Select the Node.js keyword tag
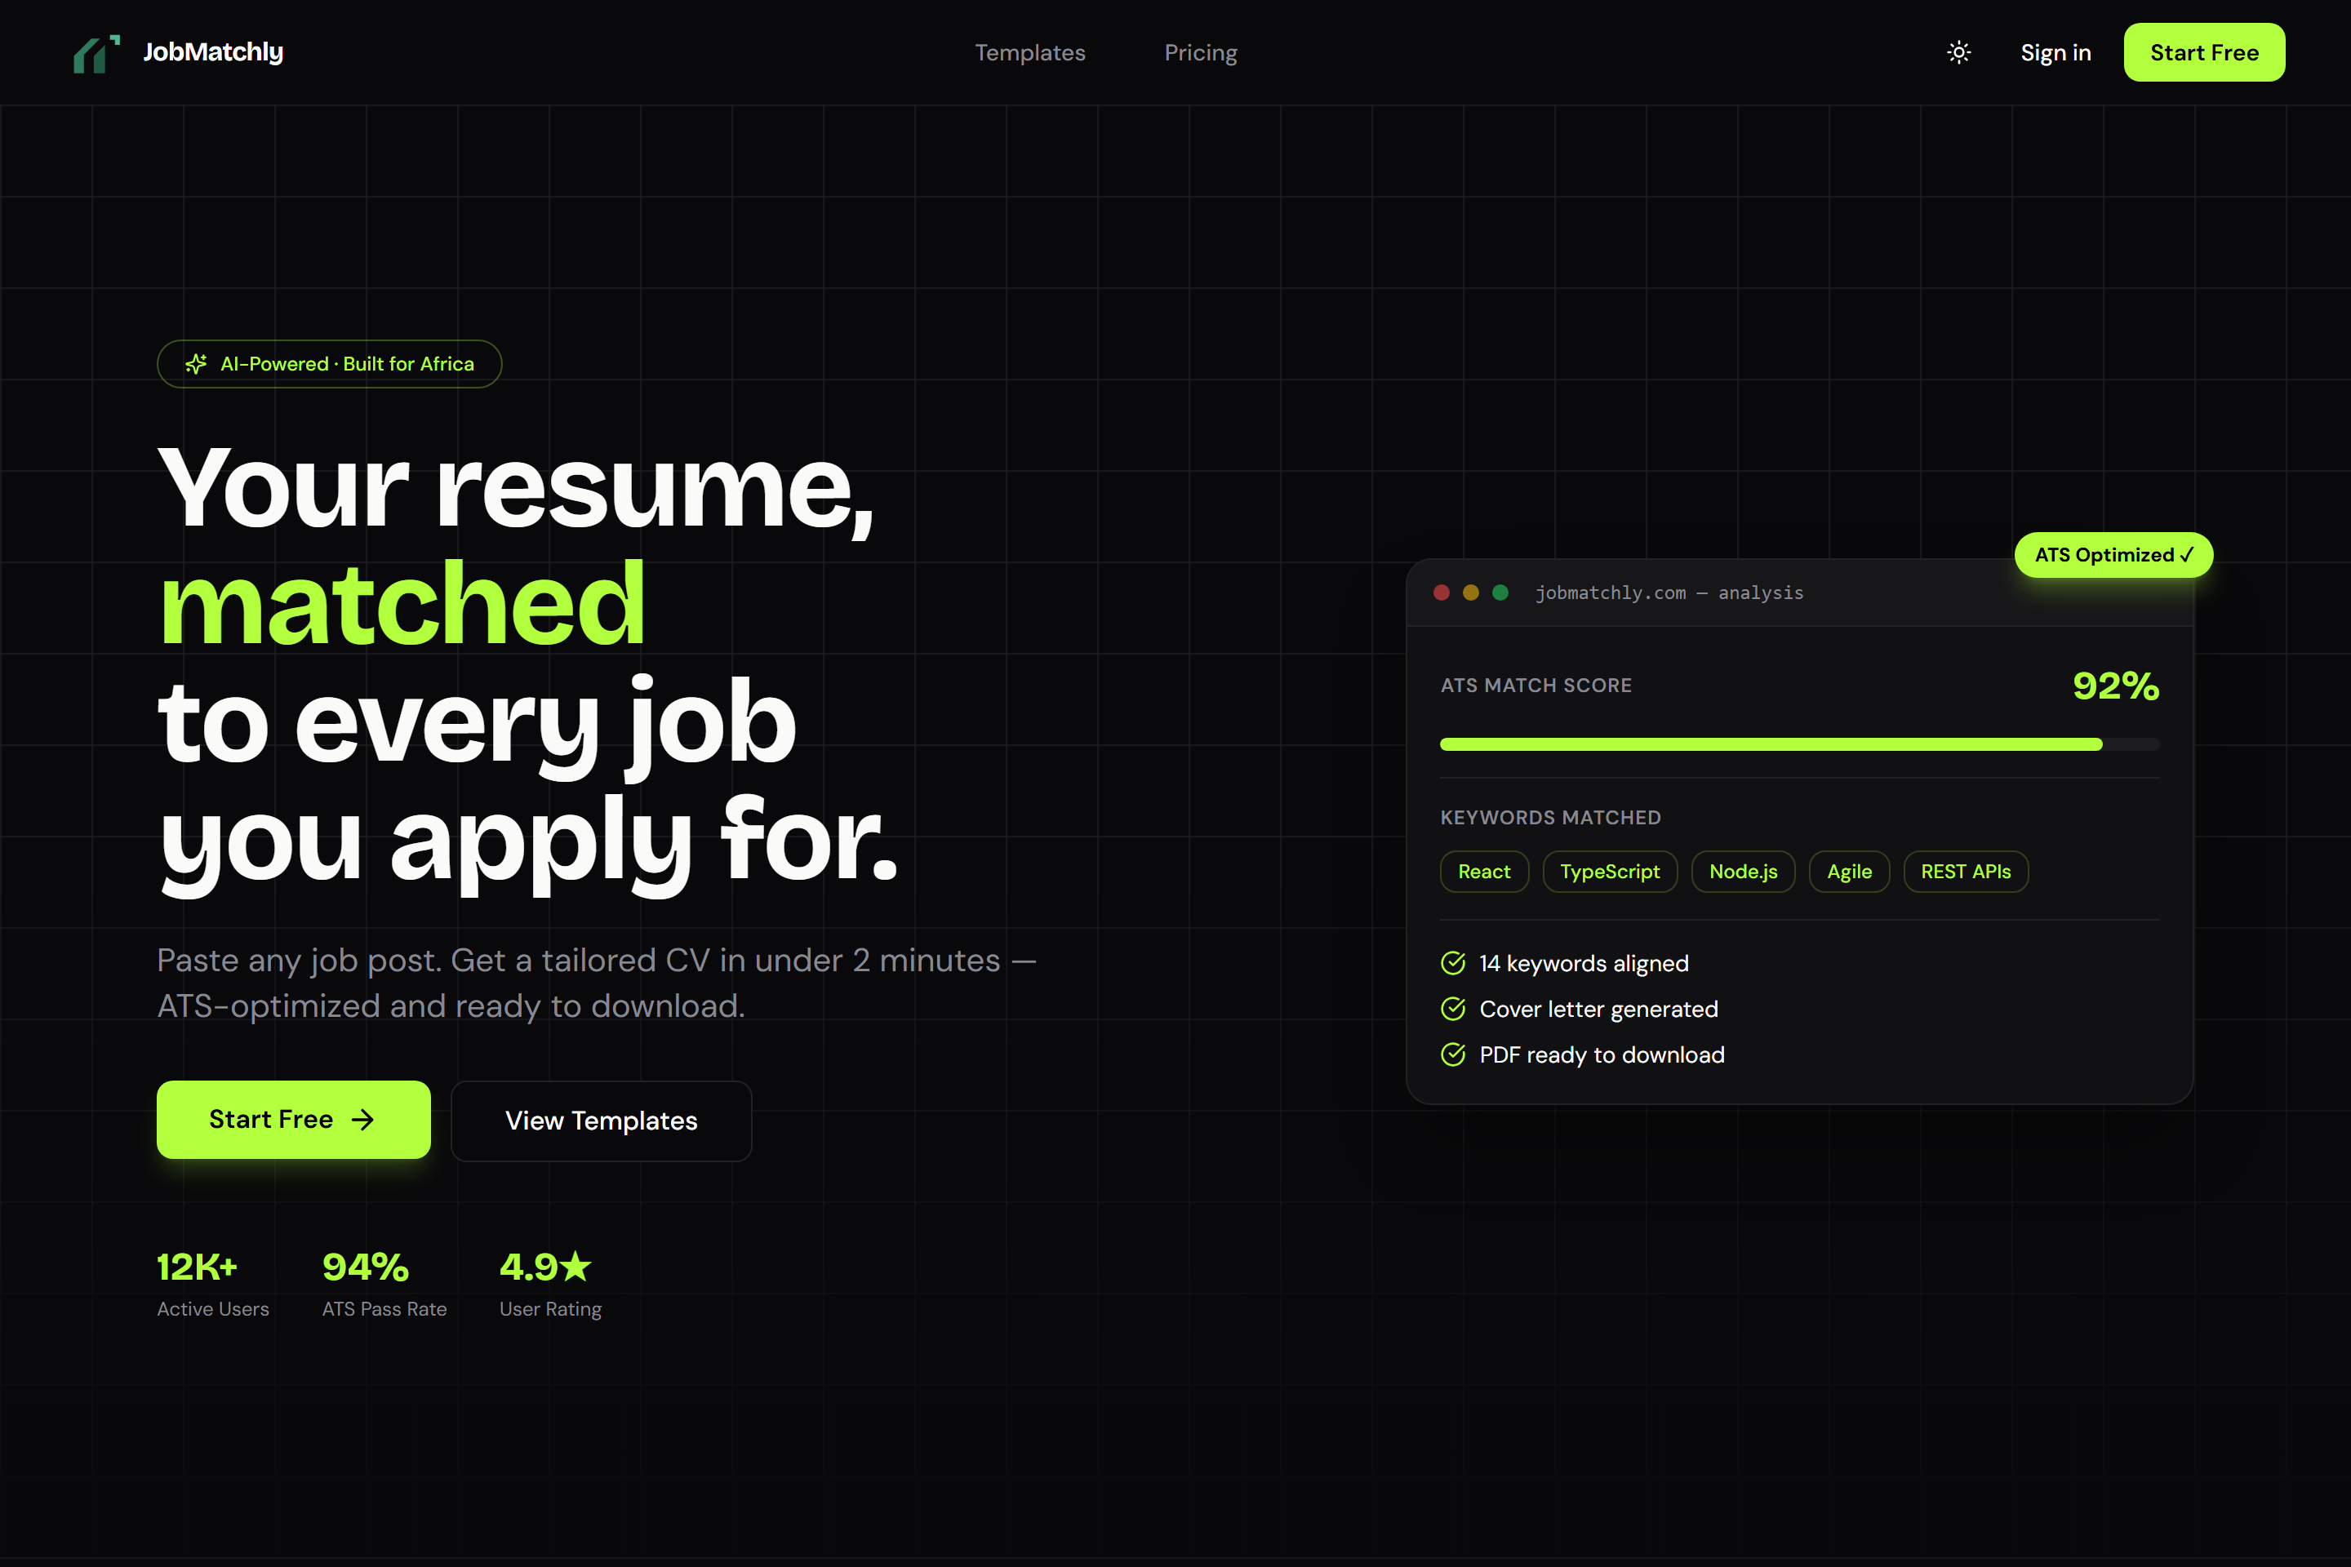This screenshot has height=1567, width=2351. [x=1744, y=872]
